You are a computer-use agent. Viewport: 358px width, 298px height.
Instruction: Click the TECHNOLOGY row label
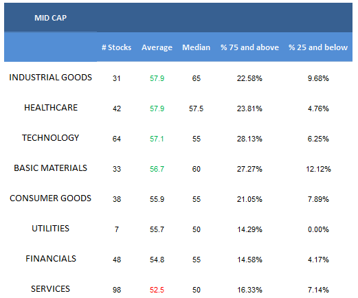[x=50, y=138]
